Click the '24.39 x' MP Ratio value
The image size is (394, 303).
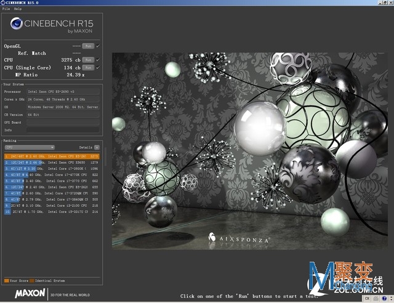[x=75, y=75]
